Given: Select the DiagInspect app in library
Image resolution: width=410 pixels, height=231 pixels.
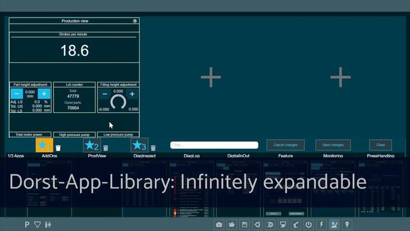Looking at the screenshot, I should point(145,156).
